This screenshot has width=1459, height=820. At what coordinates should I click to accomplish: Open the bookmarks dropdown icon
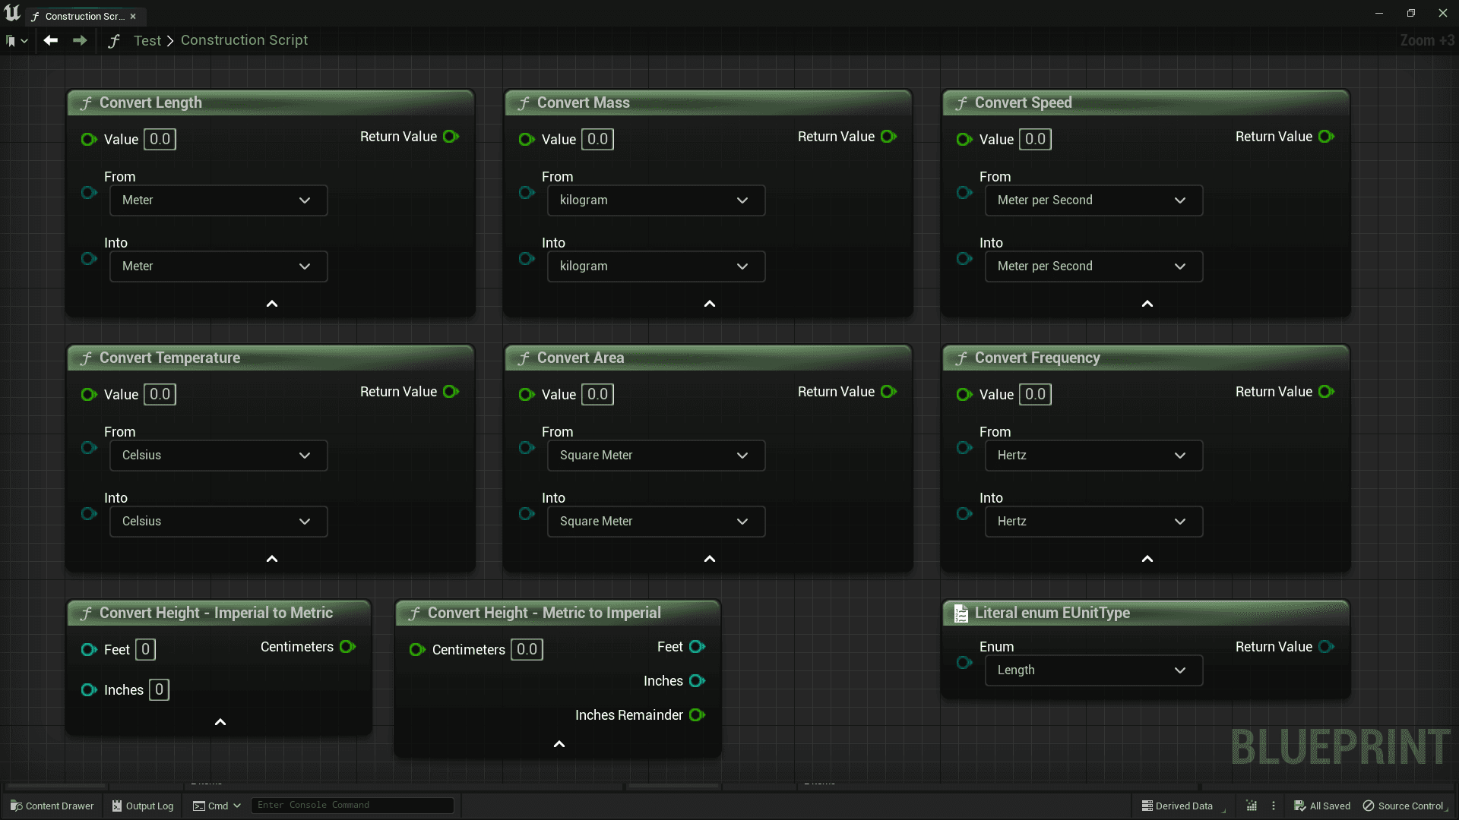coord(17,41)
